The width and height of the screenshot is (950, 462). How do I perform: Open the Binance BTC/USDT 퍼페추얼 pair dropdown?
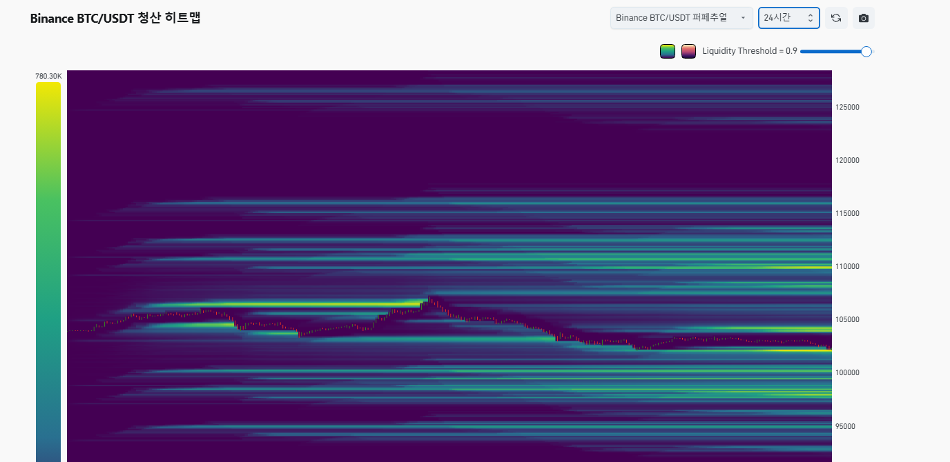[x=681, y=18]
